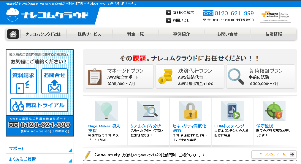Click the door icon in 資料請求 box
This screenshot has height=164, width=301.
23,87
